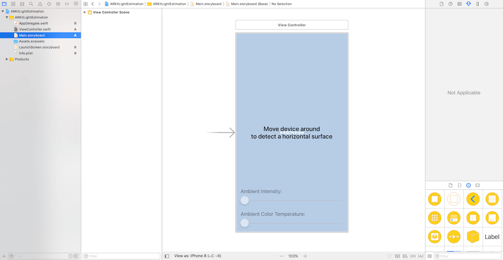The height and width of the screenshot is (260, 503).
Task: Open the Quick Help inspector
Action: (x=450, y=4)
